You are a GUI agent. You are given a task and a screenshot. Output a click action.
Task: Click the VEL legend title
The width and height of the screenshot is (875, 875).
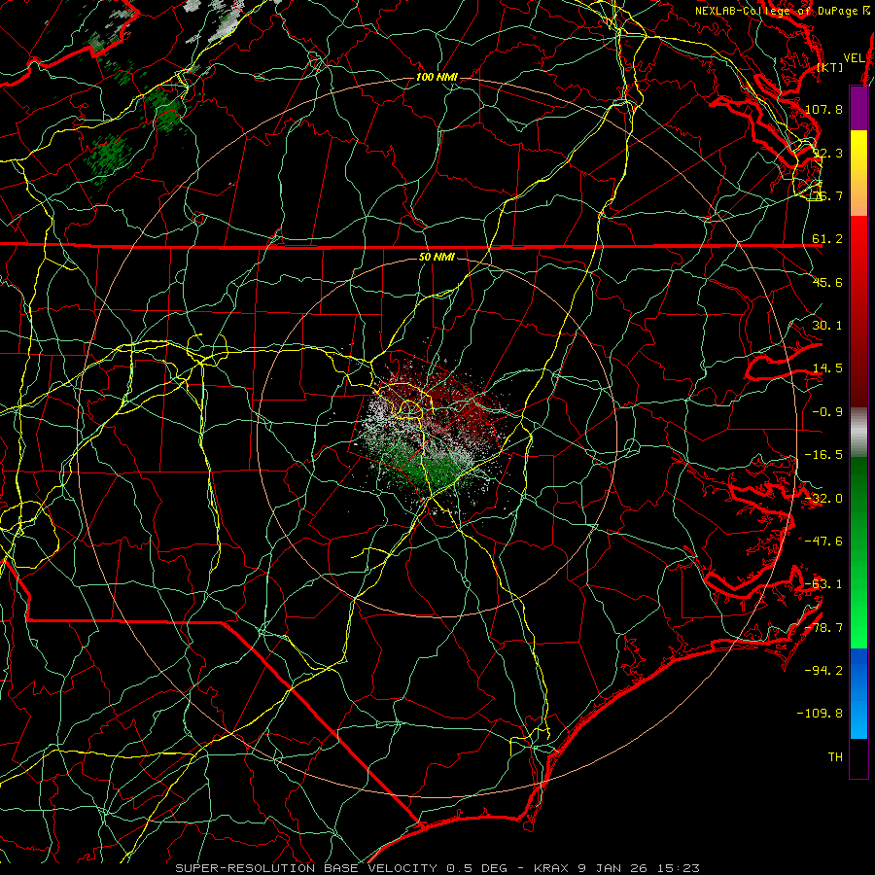click(x=854, y=58)
